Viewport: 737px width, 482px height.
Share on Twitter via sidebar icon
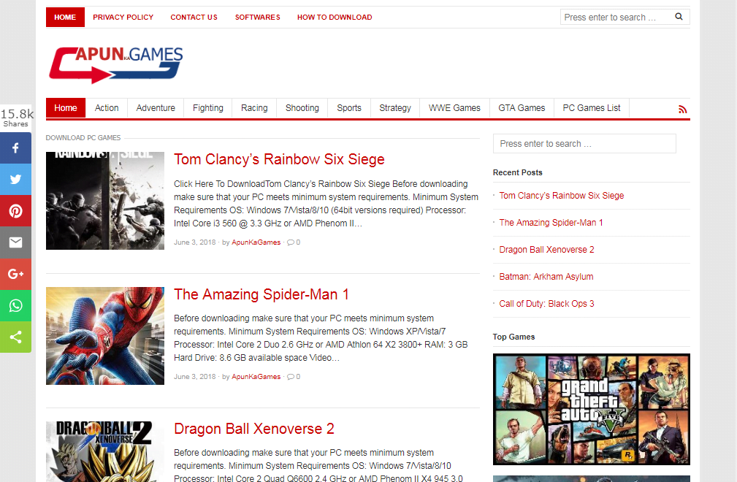coord(15,180)
